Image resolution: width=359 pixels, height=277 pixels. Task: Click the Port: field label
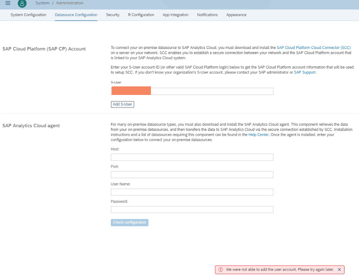click(115, 166)
